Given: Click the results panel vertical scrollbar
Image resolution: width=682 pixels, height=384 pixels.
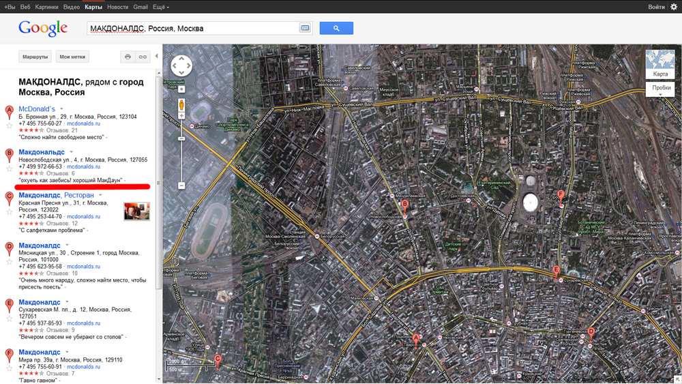Looking at the screenshot, I should [x=159, y=183].
